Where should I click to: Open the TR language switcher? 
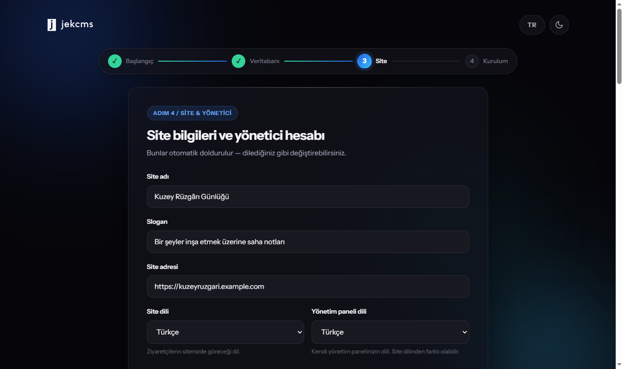coord(532,25)
